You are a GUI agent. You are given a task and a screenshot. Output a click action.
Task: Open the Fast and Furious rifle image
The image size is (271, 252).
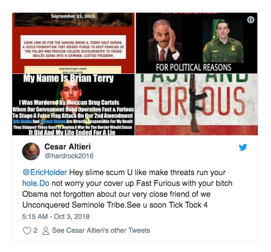click(x=197, y=105)
